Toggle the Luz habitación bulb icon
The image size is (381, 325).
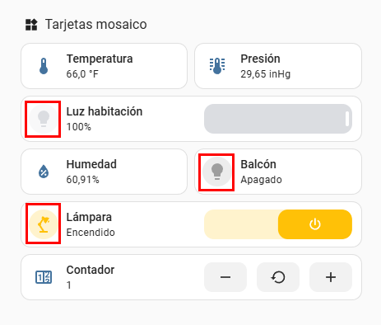pyautogui.click(x=44, y=119)
